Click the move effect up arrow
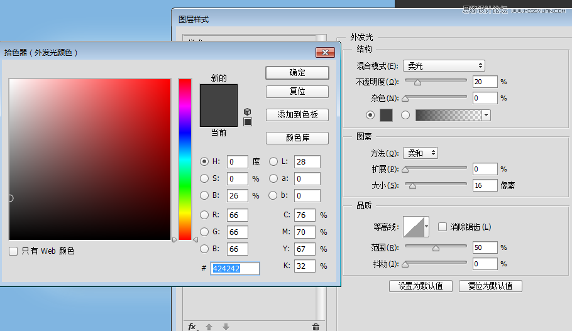The image size is (572, 331). click(209, 327)
